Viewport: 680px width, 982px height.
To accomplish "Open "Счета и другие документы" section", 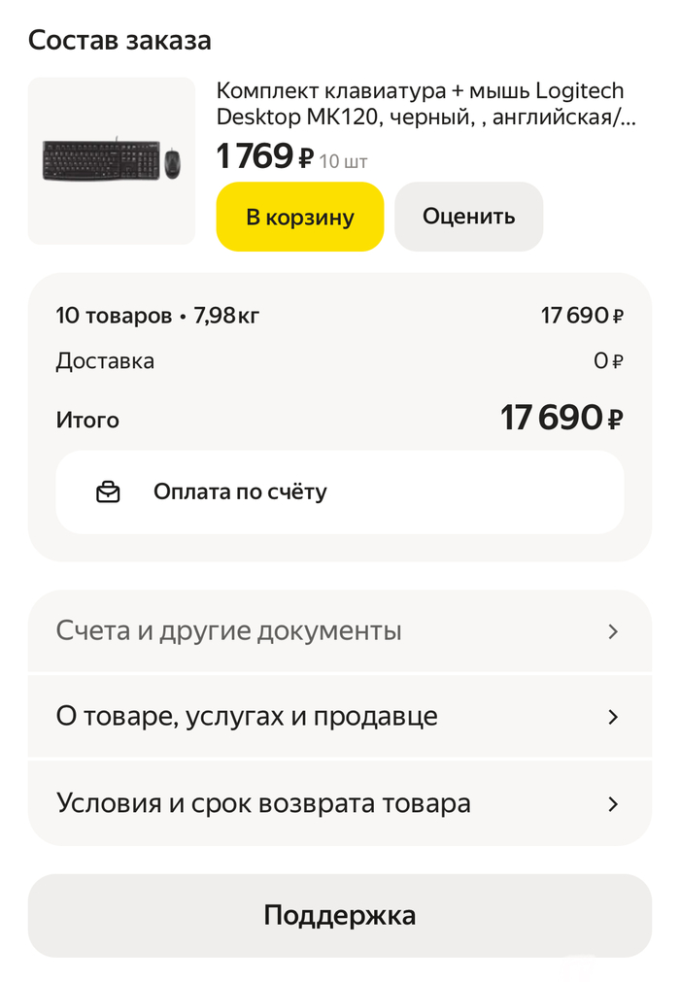I will pos(228,631).
